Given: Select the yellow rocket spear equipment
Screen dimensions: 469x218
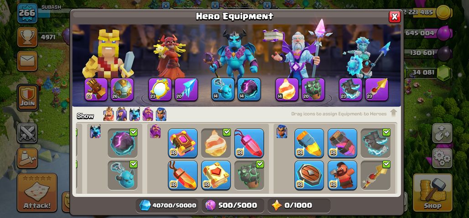Looking at the screenshot, I should (309, 143).
